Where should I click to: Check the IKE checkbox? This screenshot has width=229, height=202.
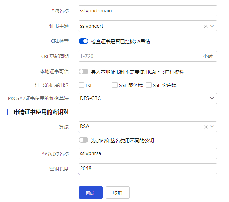[81, 85]
